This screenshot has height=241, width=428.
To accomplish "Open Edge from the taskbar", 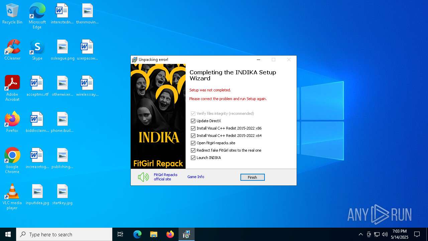I will [x=137, y=234].
